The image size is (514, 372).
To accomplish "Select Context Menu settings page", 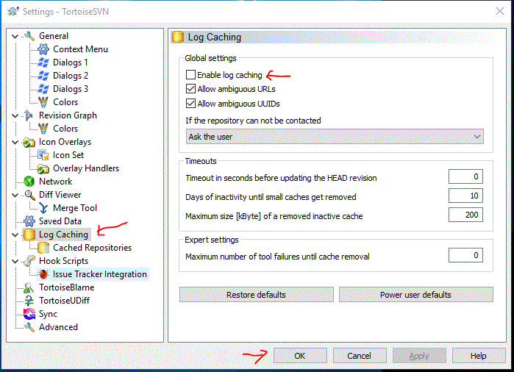I will (80, 49).
